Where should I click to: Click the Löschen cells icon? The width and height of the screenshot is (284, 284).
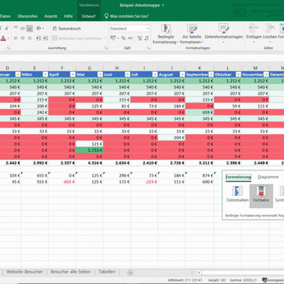(x=270, y=28)
